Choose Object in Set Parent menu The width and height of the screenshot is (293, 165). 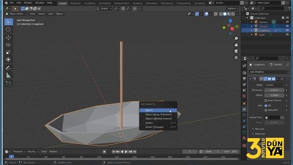(x=158, y=110)
